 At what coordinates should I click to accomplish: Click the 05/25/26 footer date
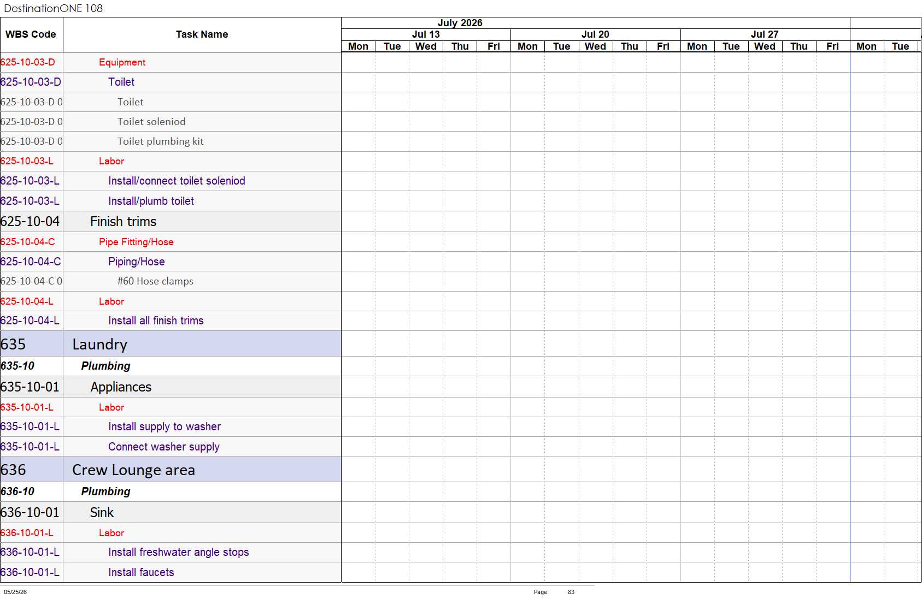pos(15,592)
